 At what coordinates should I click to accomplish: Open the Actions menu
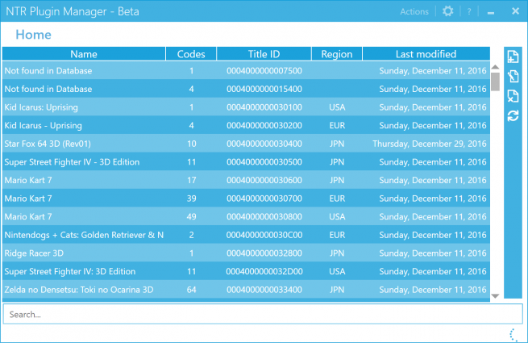pyautogui.click(x=414, y=12)
